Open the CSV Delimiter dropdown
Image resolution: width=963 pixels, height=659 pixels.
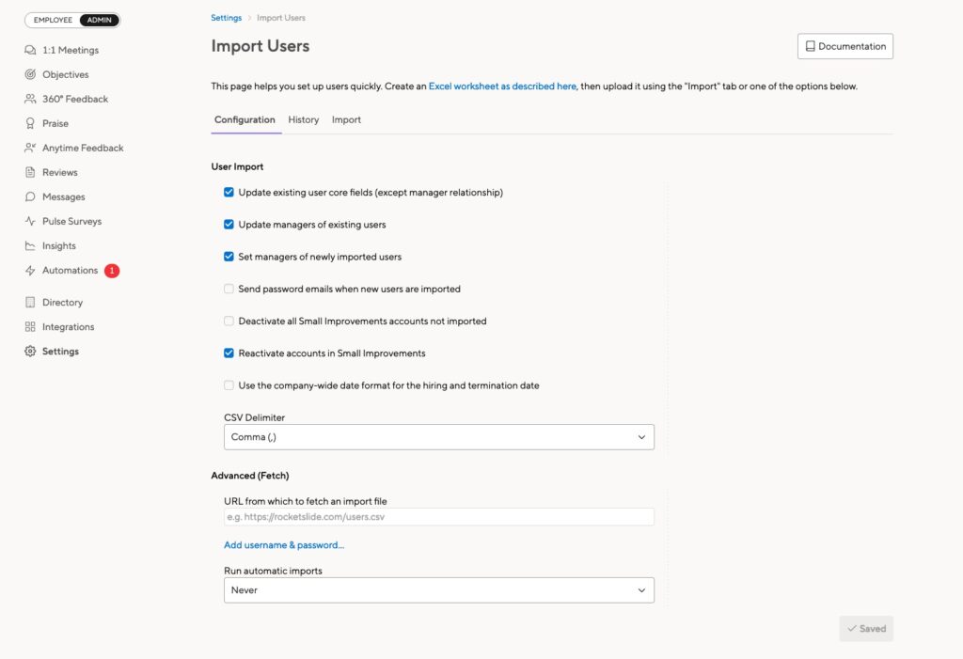pyautogui.click(x=439, y=437)
